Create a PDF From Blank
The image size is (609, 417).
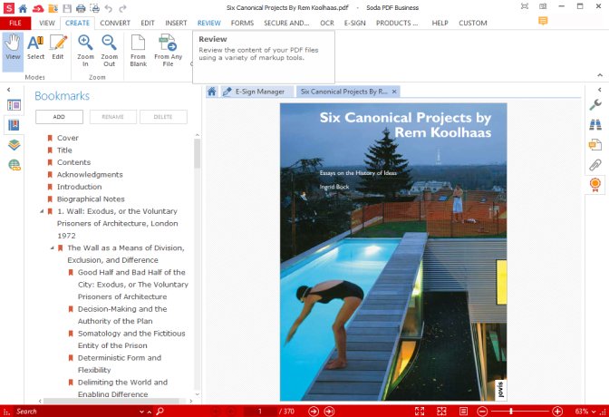click(x=139, y=51)
